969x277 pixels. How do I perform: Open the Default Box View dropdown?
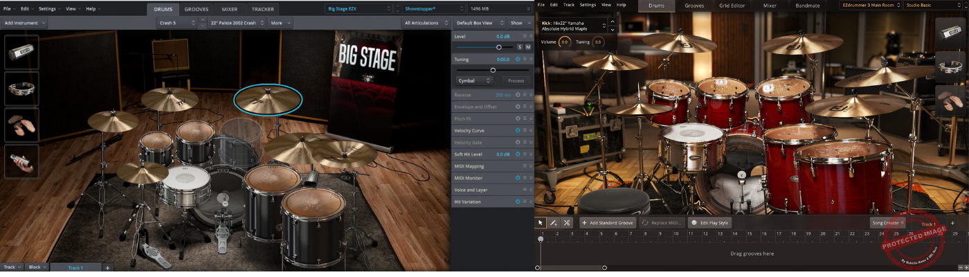(478, 23)
